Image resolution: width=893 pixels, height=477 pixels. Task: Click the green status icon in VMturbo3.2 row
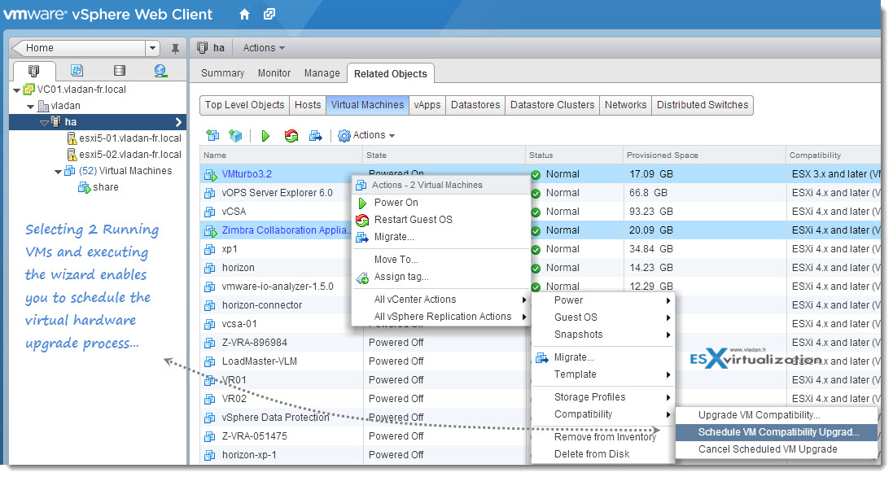[x=536, y=175]
